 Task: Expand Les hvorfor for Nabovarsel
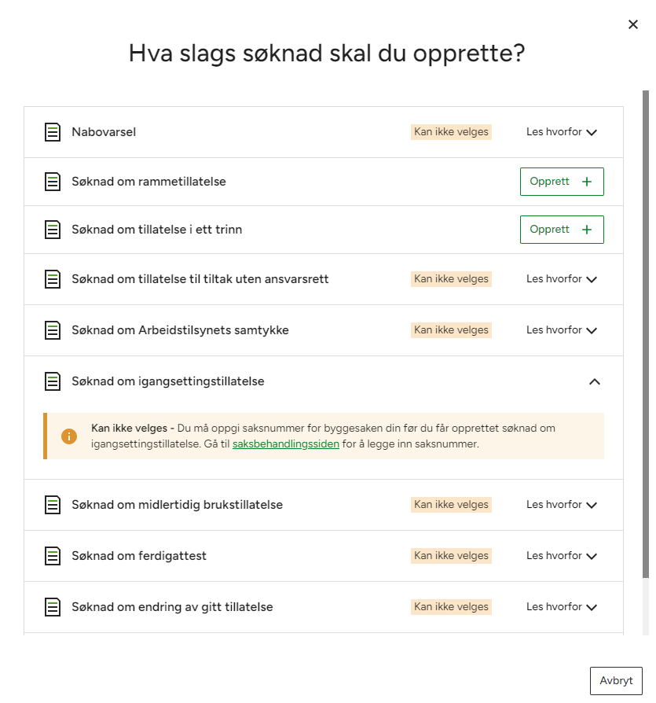click(x=562, y=132)
